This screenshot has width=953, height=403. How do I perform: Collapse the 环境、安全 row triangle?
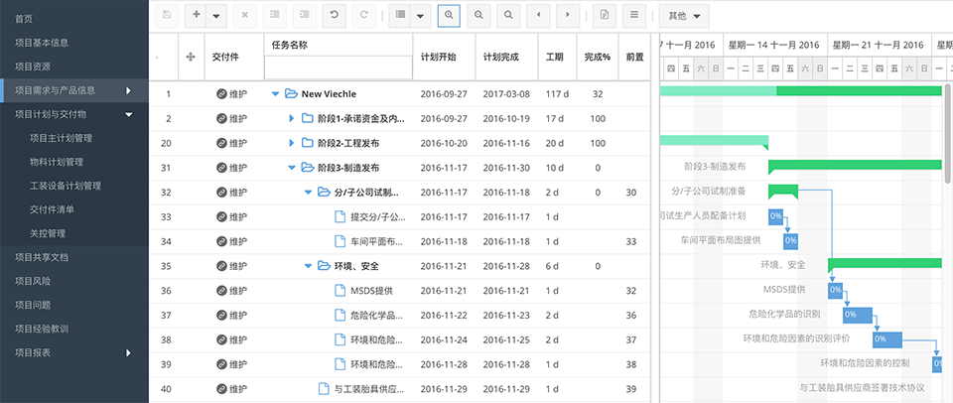[x=308, y=266]
